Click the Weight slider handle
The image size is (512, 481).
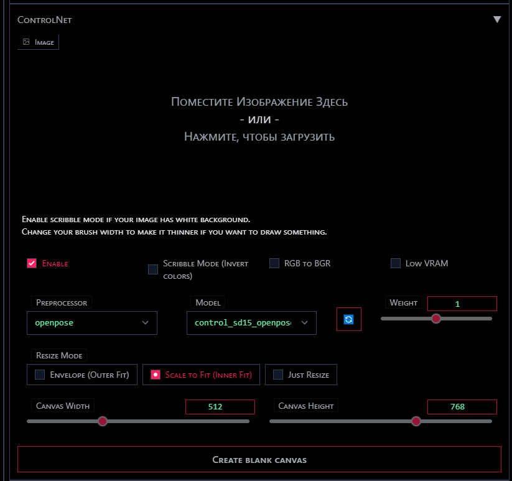point(436,318)
